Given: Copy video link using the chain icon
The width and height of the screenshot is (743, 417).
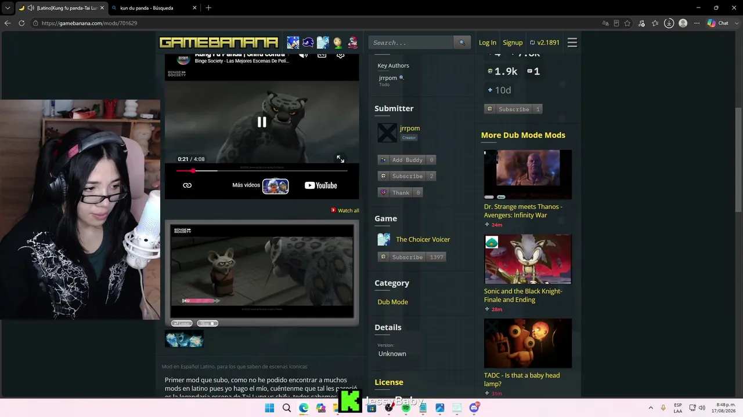Looking at the screenshot, I should pos(187,185).
